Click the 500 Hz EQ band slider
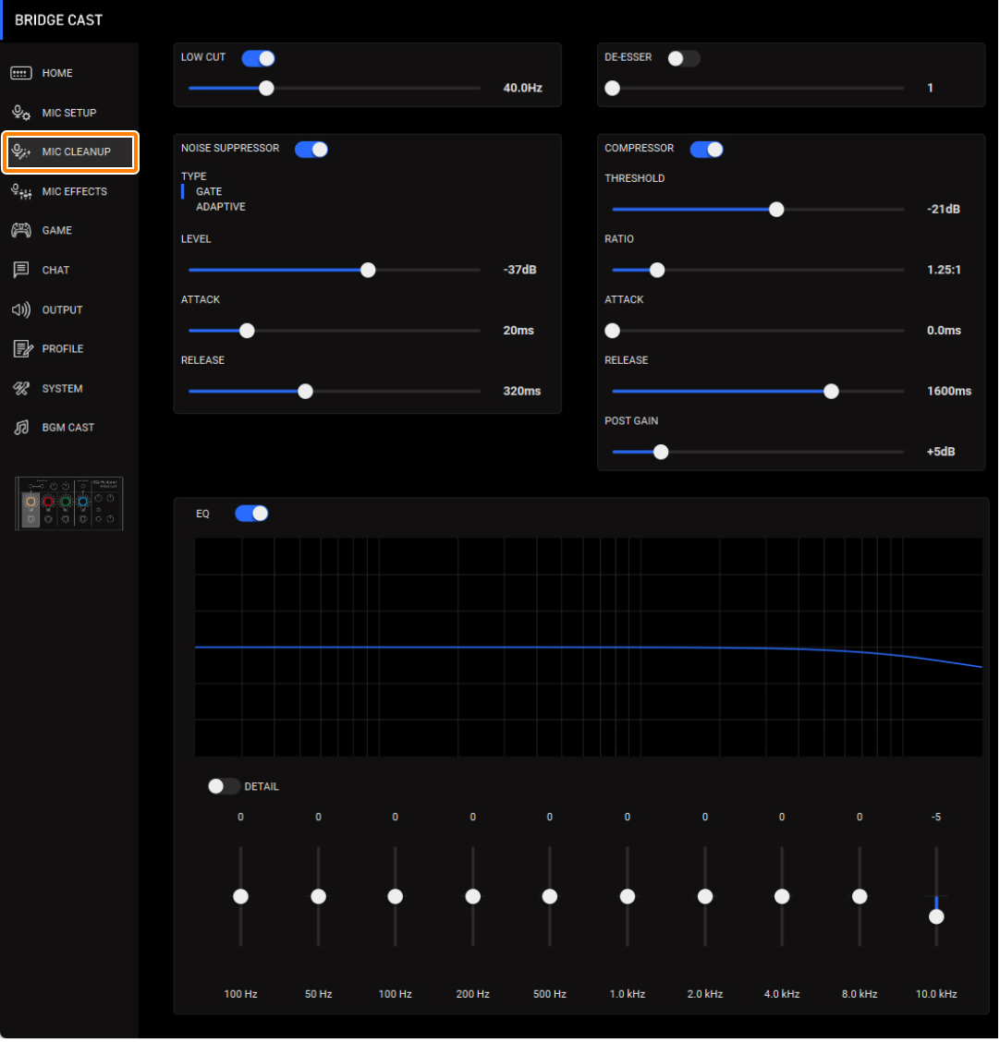This screenshot has height=1042, width=1000. click(x=551, y=898)
